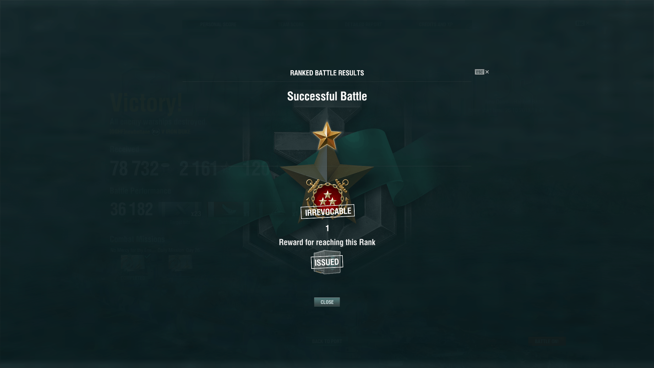Click the X icon next to ESC in dialog
Viewport: 654px width, 368px height.
tap(487, 72)
